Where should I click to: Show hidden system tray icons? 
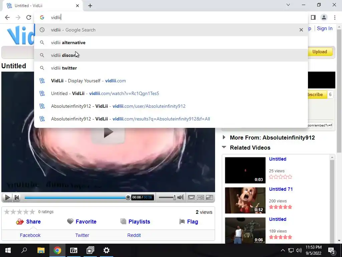(283, 250)
